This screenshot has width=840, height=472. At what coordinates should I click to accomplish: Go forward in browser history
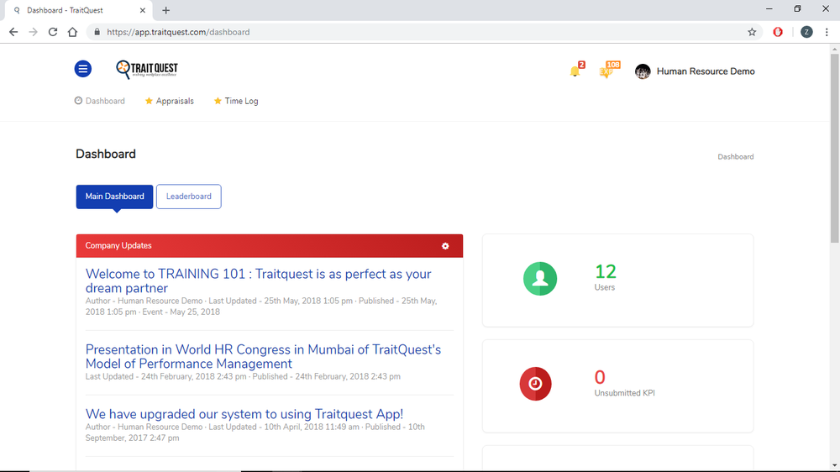[34, 32]
